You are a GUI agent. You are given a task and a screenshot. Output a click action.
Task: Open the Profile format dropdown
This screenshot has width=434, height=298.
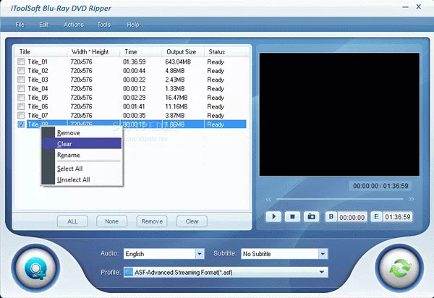(x=325, y=272)
